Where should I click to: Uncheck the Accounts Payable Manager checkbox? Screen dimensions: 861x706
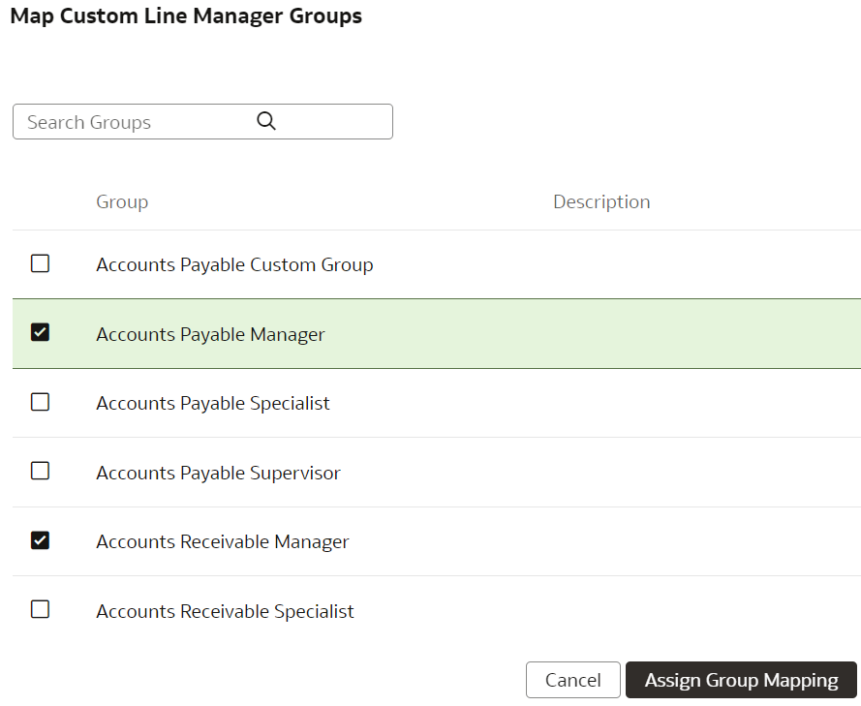coord(40,332)
